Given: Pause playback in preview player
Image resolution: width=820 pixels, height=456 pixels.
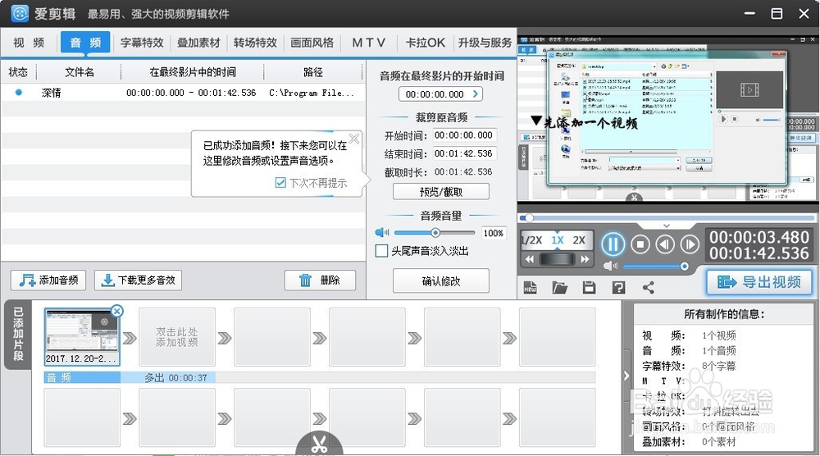Looking at the screenshot, I should pos(613,244).
